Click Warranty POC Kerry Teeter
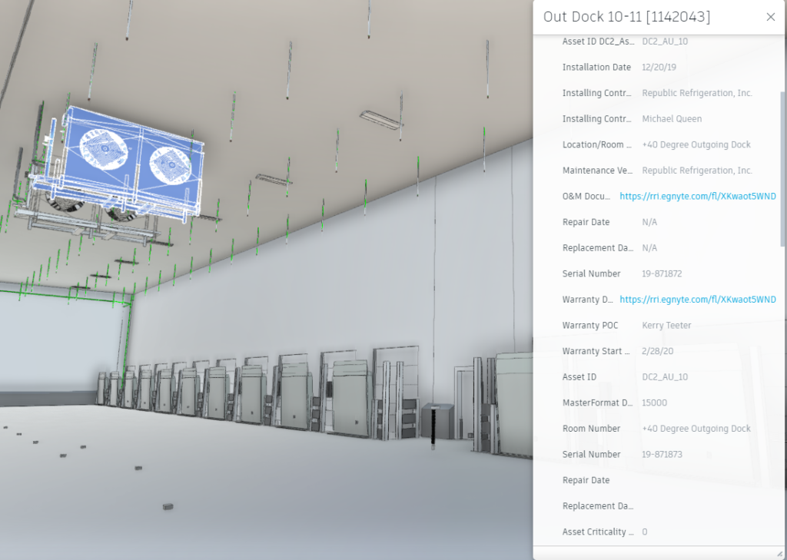The image size is (787, 560). [666, 325]
